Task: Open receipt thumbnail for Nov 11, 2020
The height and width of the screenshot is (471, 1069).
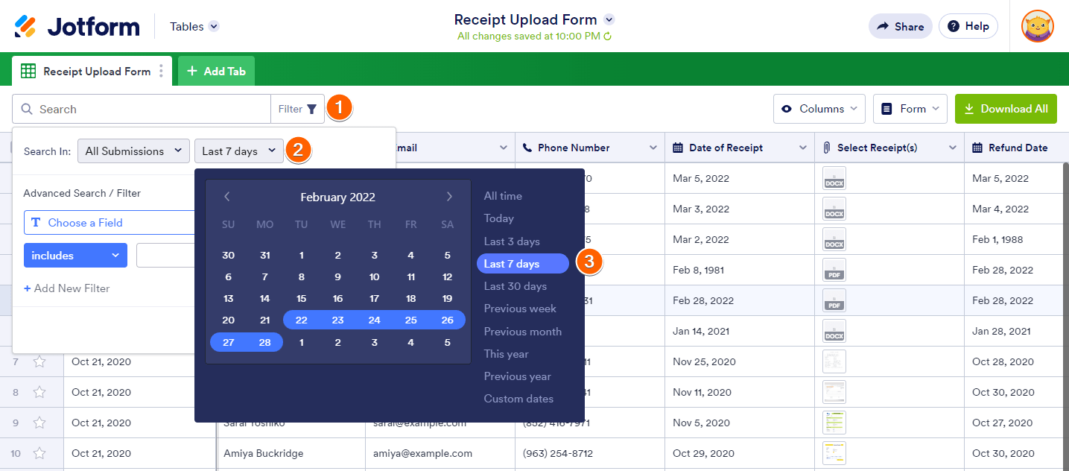Action: click(834, 392)
